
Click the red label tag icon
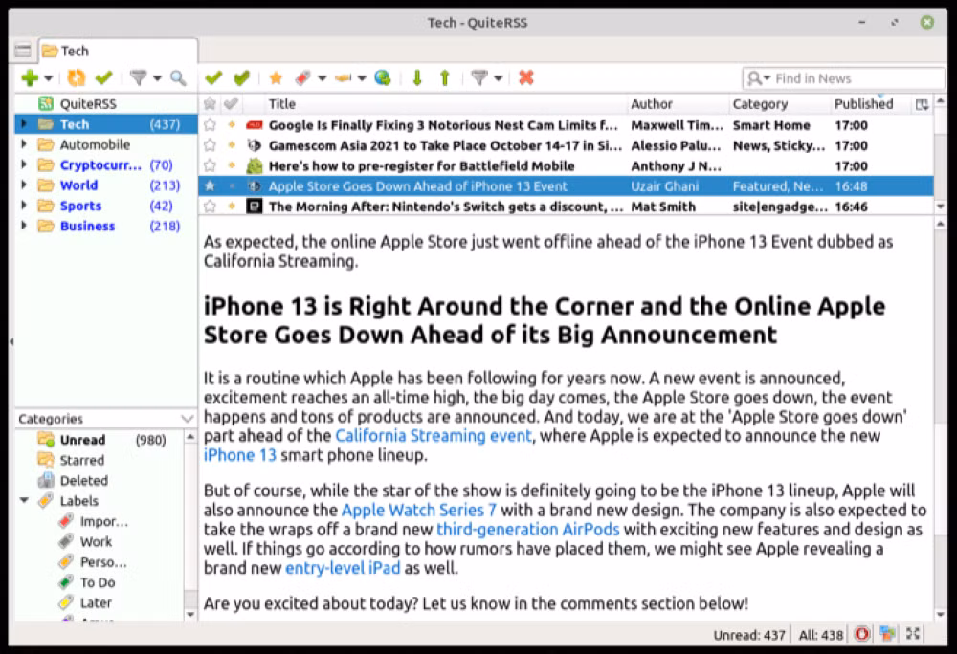click(303, 78)
